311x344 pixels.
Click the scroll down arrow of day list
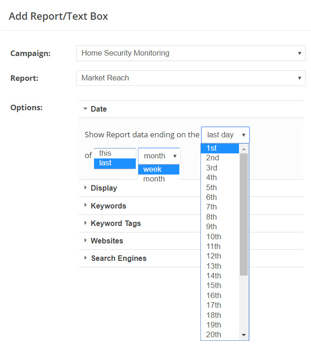244,335
